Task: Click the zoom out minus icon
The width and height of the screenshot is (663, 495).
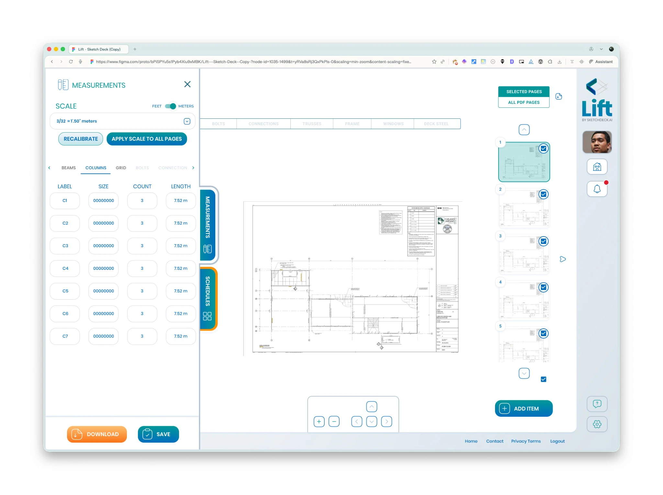Action: (x=334, y=422)
